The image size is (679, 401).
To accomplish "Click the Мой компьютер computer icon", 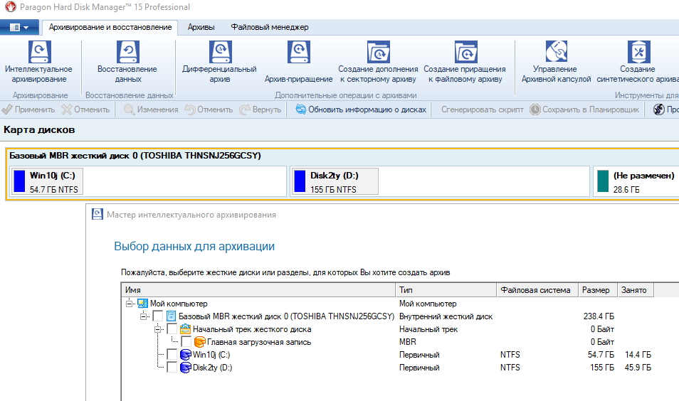I will point(142,303).
